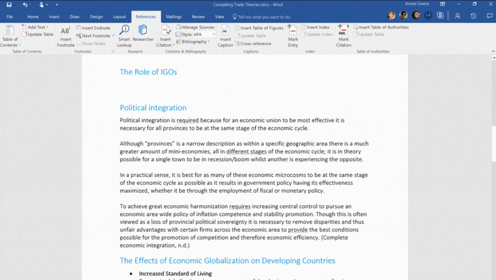This screenshot has width=496, height=280.
Task: Open the Footnotes dialog launcher
Action: (x=113, y=51)
